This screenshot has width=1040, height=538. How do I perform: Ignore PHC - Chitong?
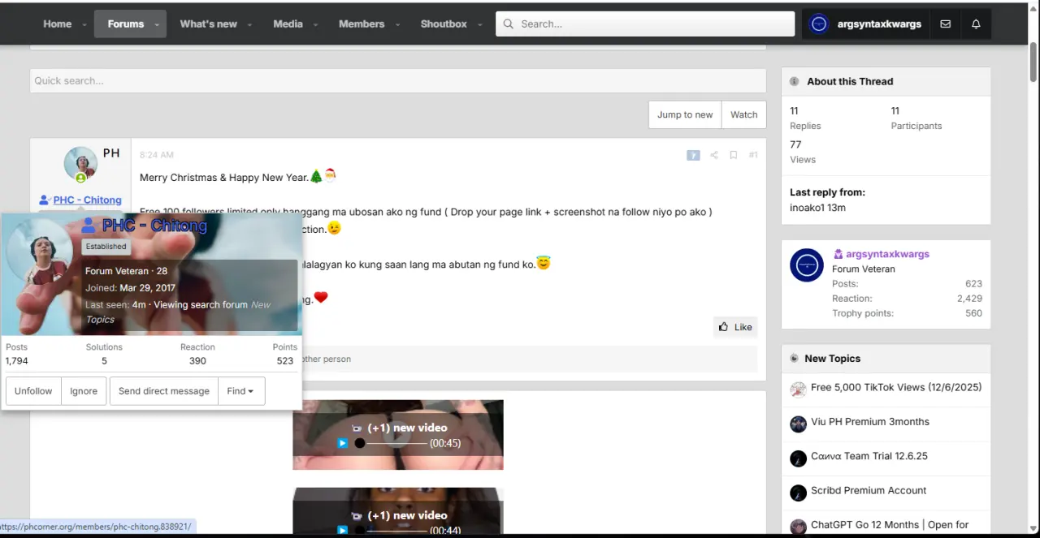[x=84, y=391]
